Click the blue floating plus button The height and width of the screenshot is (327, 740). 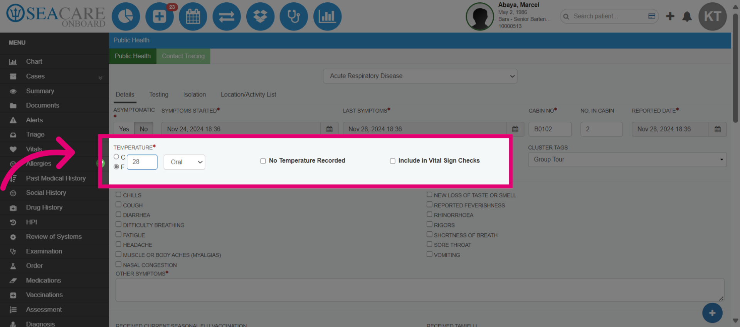712,313
